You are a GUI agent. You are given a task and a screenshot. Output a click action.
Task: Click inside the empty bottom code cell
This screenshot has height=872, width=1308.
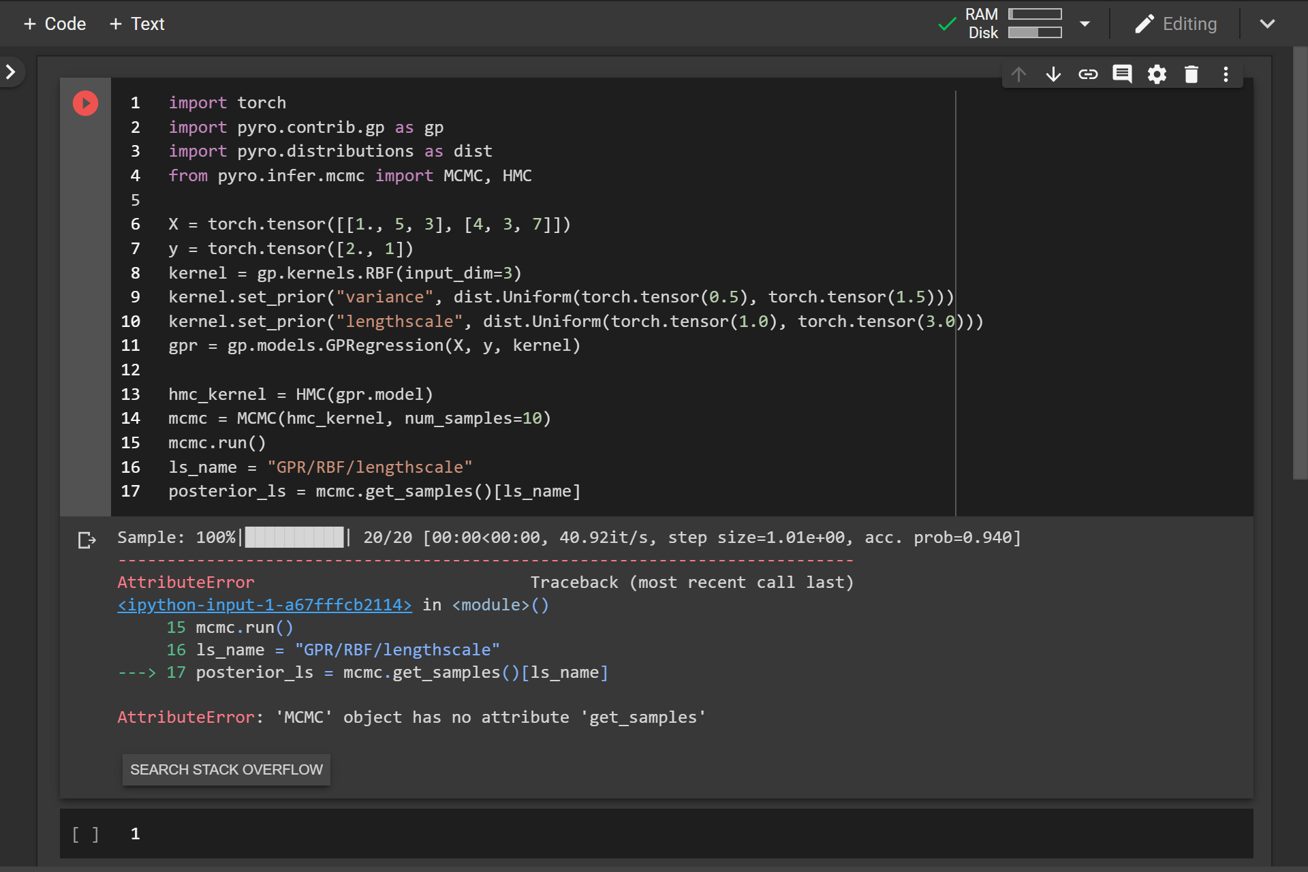pos(341,833)
